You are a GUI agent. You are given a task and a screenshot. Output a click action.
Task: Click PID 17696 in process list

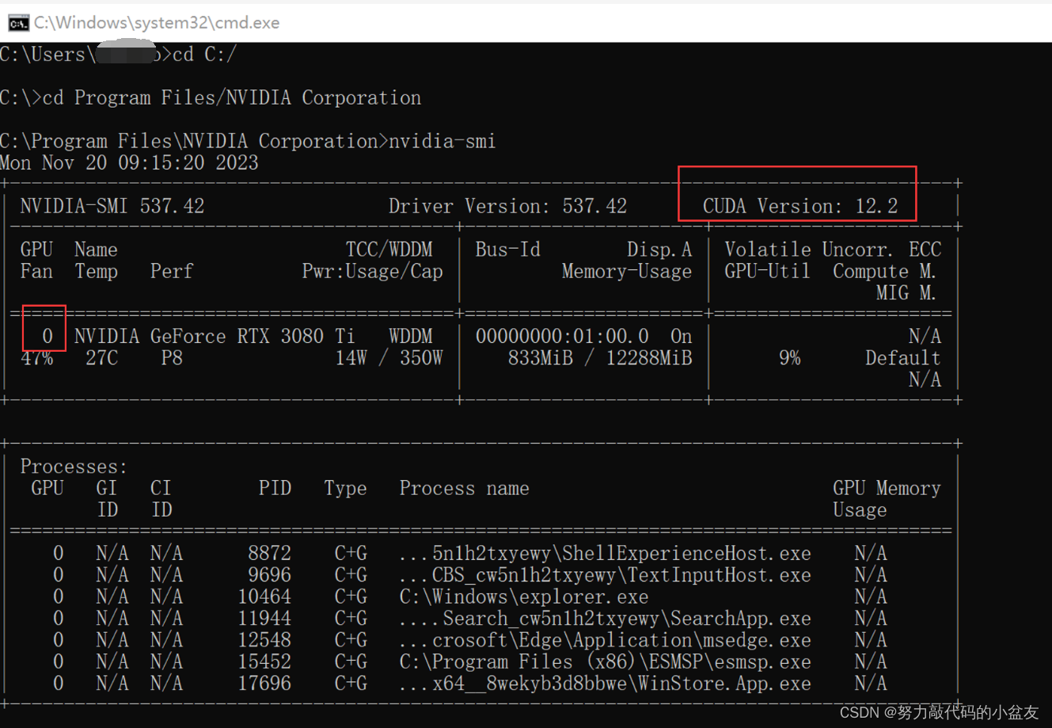(x=264, y=683)
